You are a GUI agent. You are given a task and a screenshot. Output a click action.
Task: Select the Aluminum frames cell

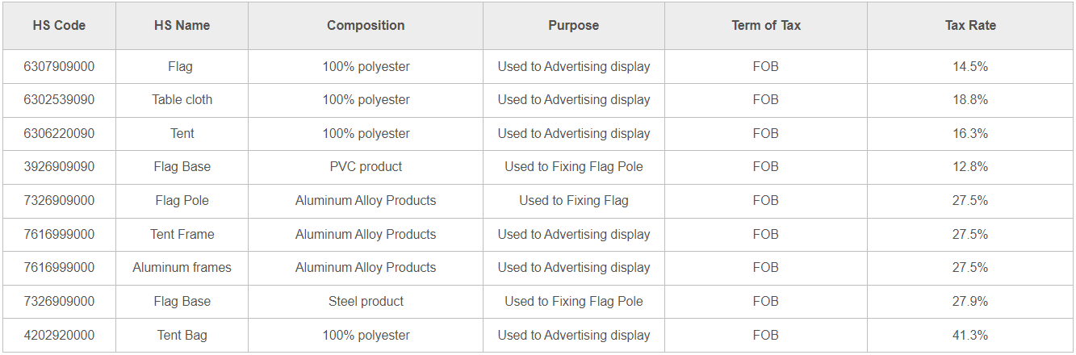tap(182, 268)
